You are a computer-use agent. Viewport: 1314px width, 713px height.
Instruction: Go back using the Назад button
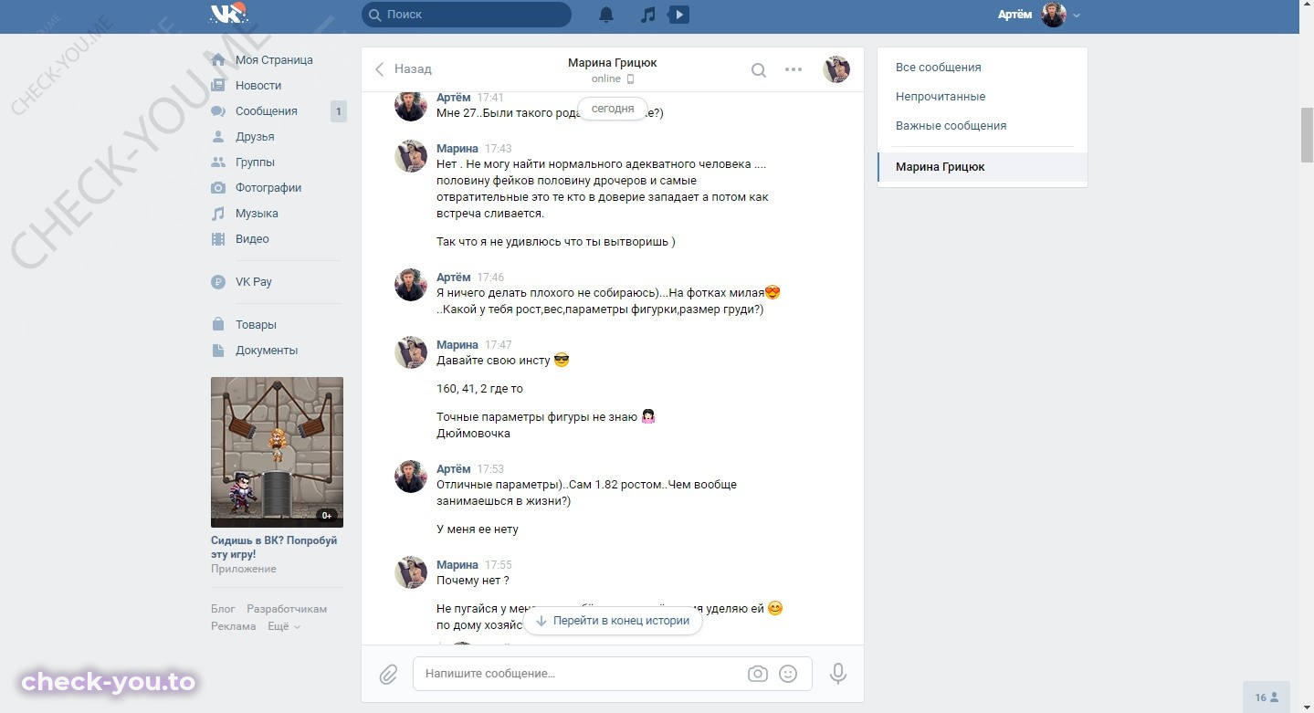(403, 69)
